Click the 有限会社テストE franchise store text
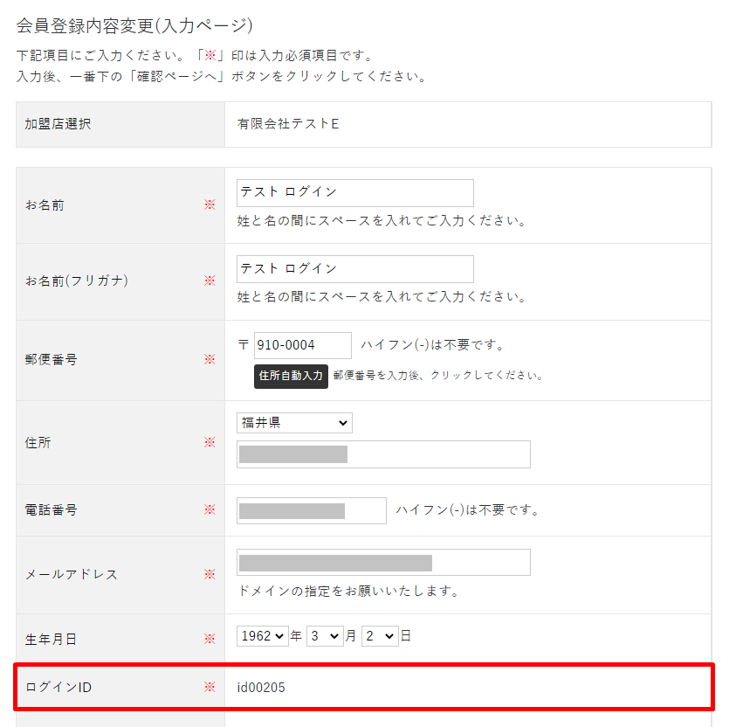 point(288,124)
